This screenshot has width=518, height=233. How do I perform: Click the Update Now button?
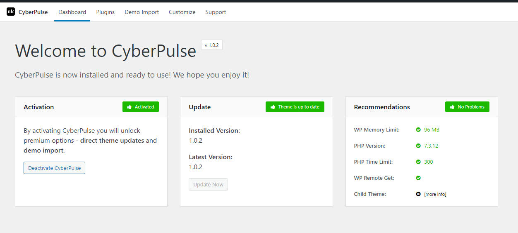click(x=208, y=184)
